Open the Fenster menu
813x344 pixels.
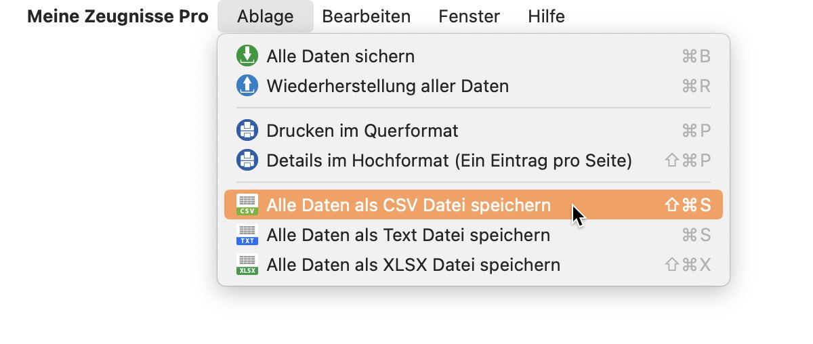coord(469,16)
